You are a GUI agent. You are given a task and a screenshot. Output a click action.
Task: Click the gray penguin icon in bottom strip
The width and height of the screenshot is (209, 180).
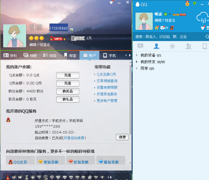click(x=27, y=177)
